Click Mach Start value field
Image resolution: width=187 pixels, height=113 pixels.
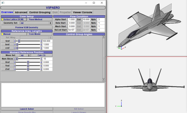tap(72, 26)
